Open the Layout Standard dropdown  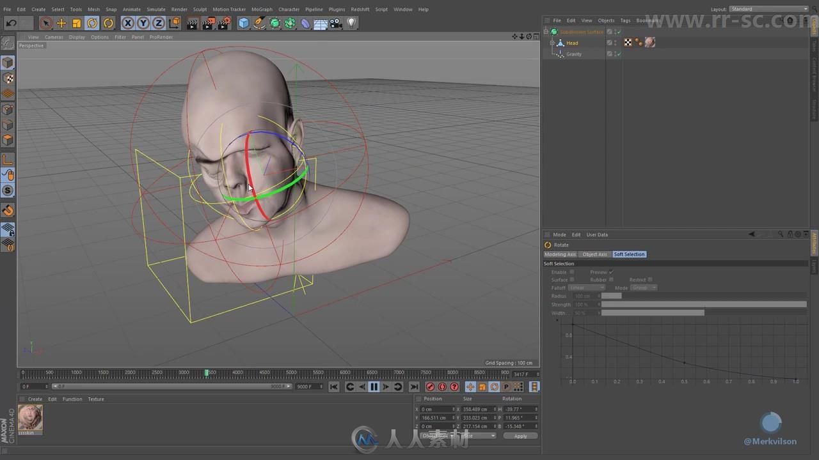pos(769,9)
